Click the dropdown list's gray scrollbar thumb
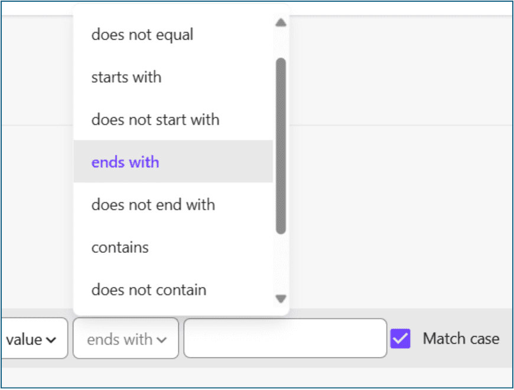This screenshot has width=514, height=390. (281, 145)
